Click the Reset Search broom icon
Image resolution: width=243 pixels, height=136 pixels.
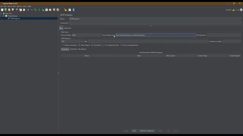click(x=66, y=10)
